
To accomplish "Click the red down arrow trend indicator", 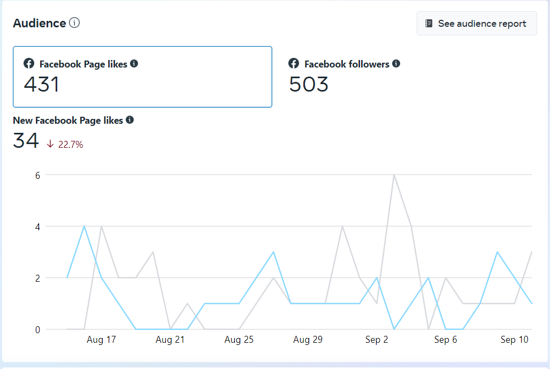I will pos(50,144).
